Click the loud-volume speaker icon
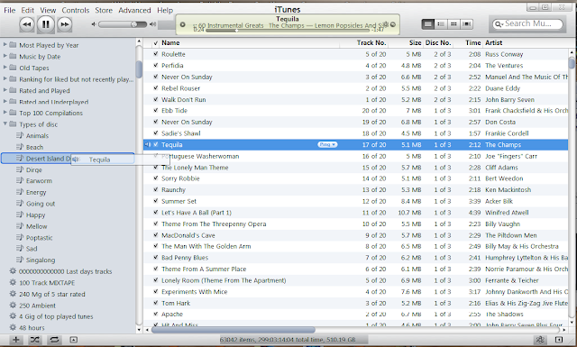The width and height of the screenshot is (577, 347). tap(152, 24)
